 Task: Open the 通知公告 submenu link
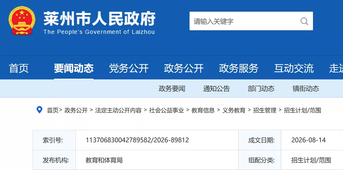[x=217, y=89]
